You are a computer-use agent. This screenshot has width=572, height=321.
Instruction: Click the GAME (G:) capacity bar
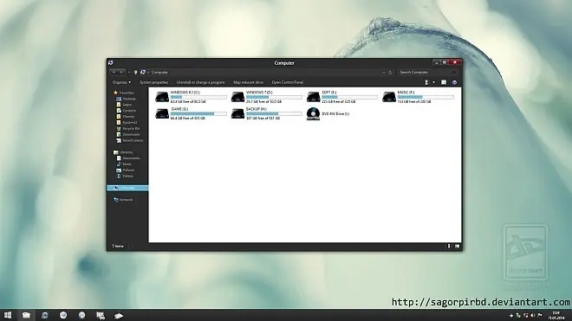[198, 113]
